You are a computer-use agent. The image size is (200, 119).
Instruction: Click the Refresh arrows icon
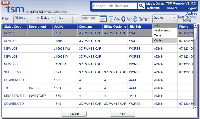(x=135, y=19)
